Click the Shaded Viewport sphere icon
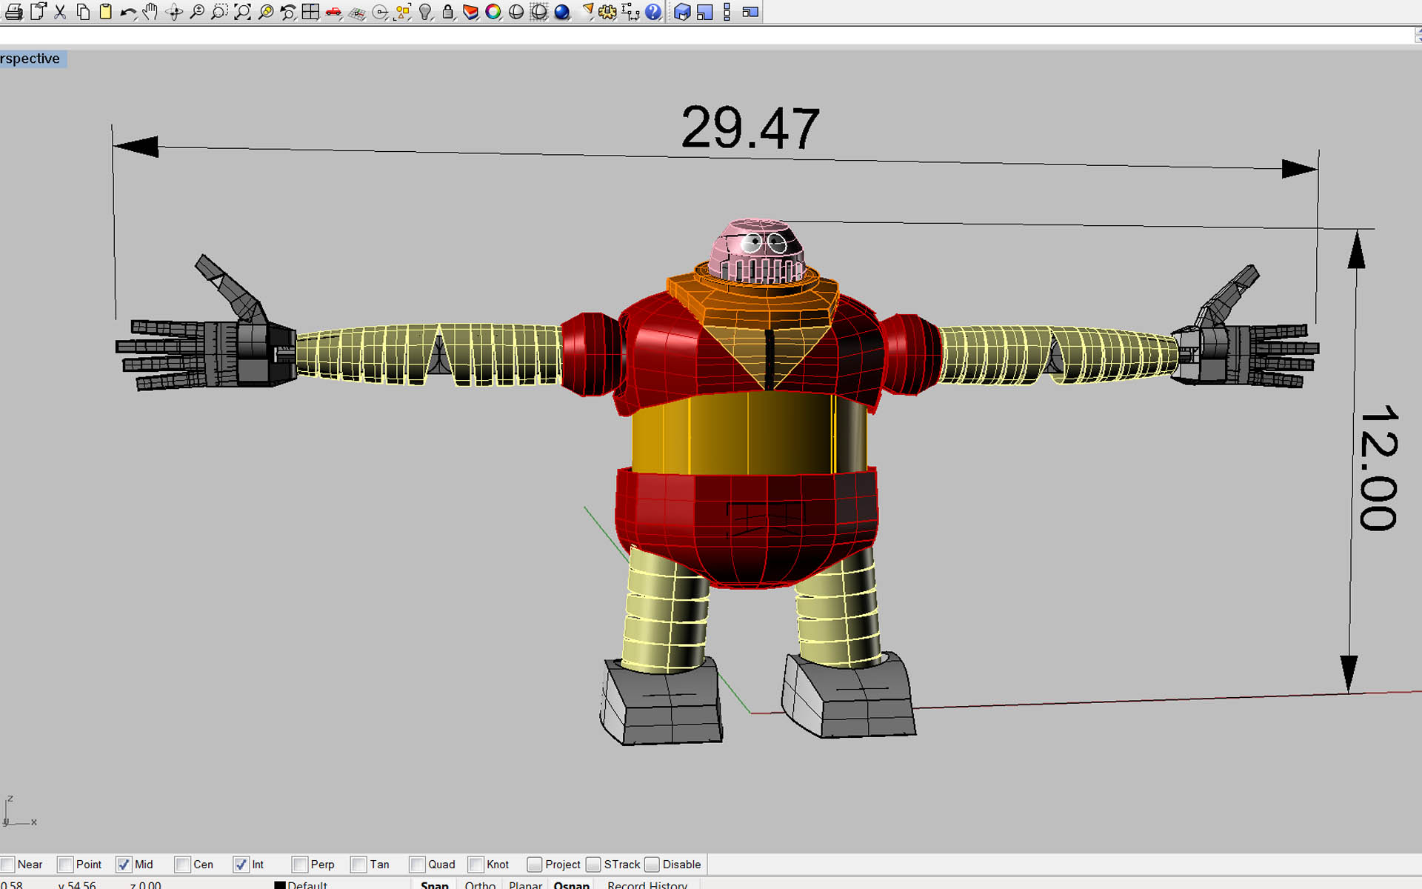Image resolution: width=1422 pixels, height=889 pixels. click(516, 12)
